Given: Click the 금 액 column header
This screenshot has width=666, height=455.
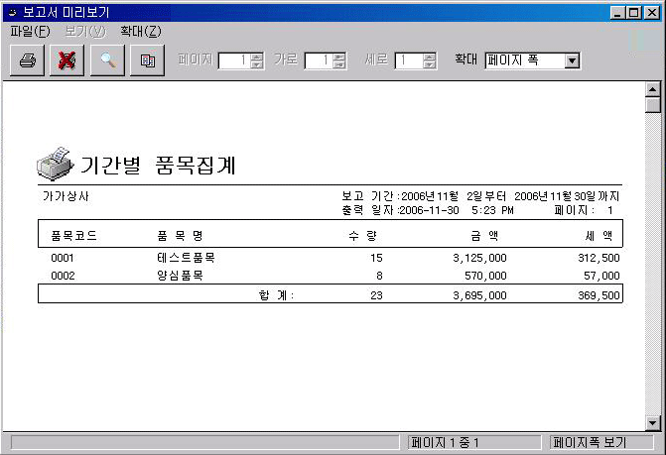Looking at the screenshot, I should point(484,235).
